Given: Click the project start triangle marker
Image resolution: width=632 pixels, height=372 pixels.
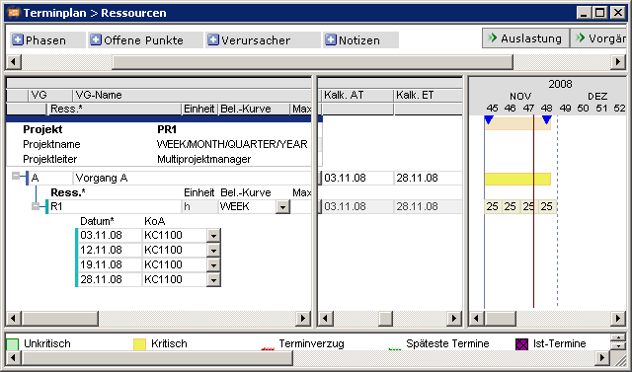Looking at the screenshot, I should (x=489, y=120).
